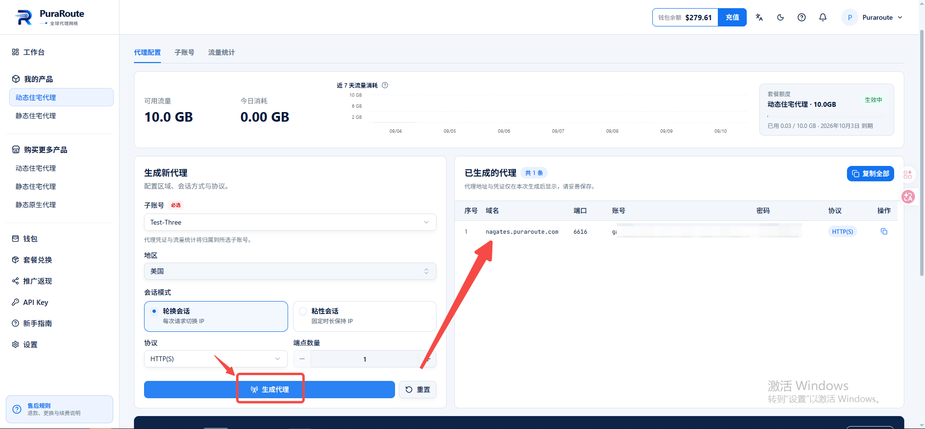Select 粘性会话 sticky session mode
Viewport: 925px width, 429px height.
pos(365,316)
